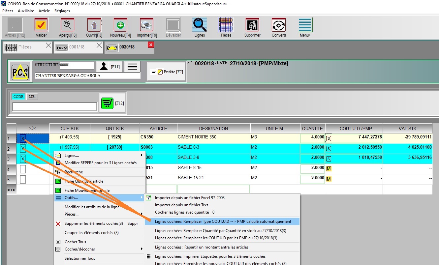Check the row 5 checkbox

pyautogui.click(x=23, y=179)
